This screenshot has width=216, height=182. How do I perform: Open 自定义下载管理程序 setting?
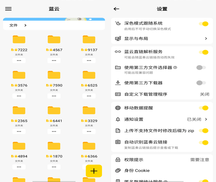(162, 94)
